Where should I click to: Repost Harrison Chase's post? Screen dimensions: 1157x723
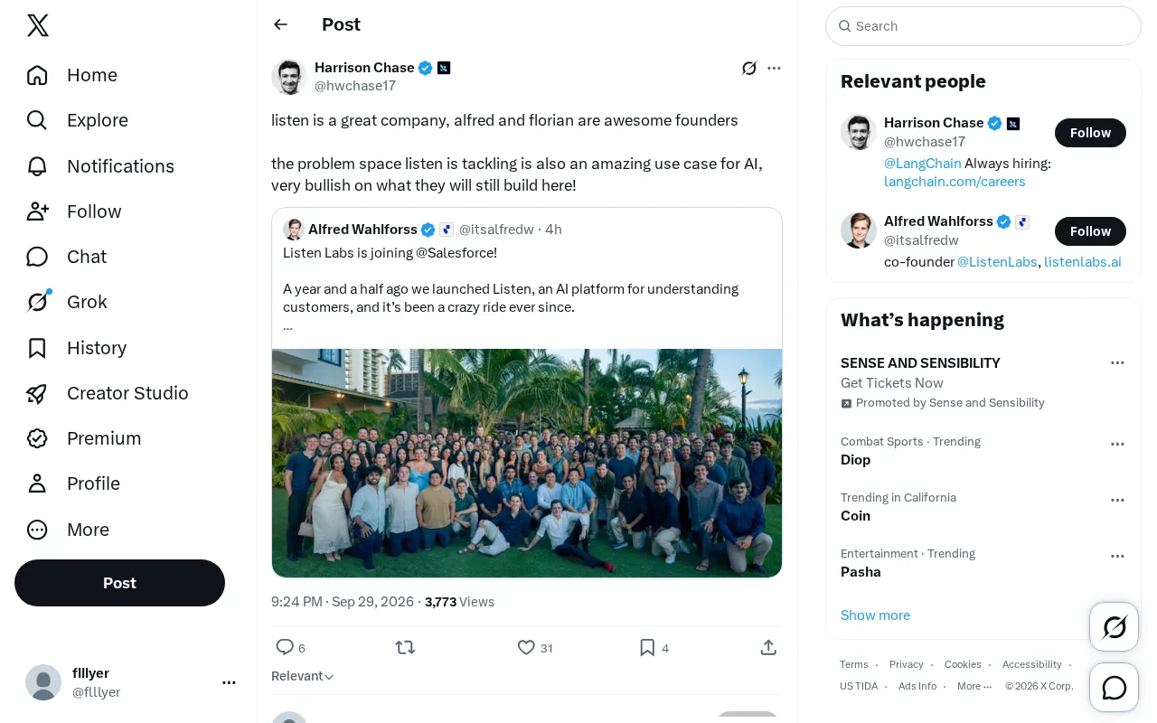pyautogui.click(x=405, y=647)
